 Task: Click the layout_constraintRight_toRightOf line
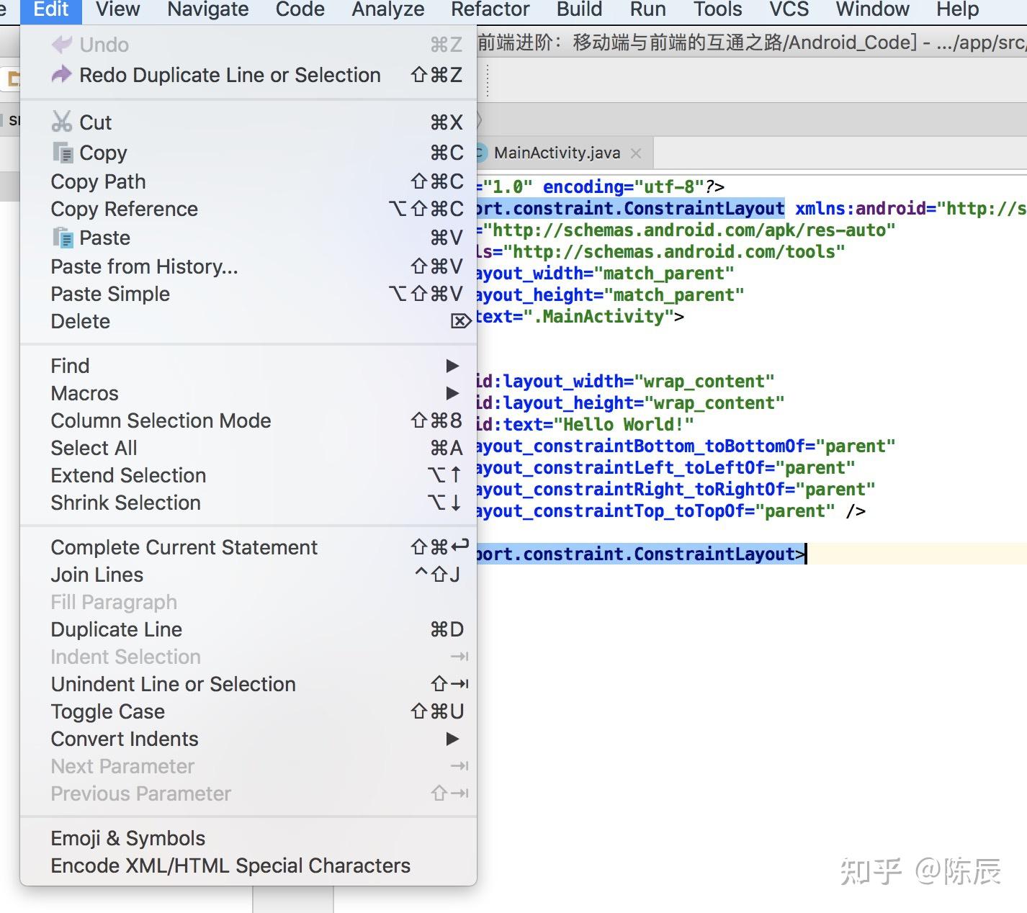[676, 490]
